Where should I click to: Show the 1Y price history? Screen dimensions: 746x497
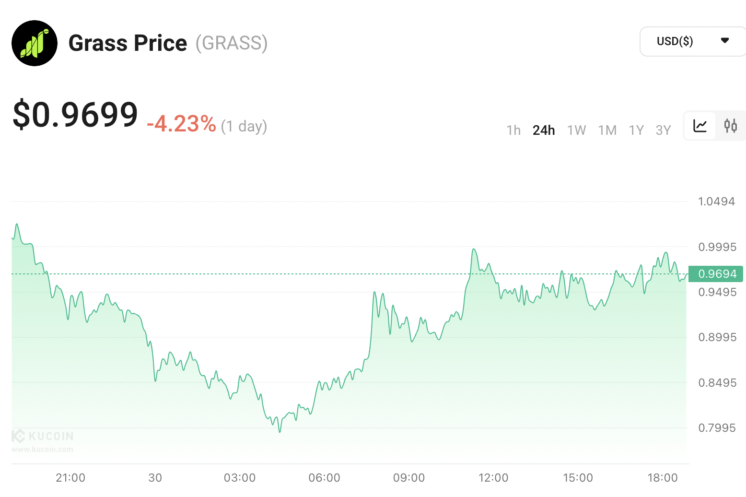click(x=636, y=130)
